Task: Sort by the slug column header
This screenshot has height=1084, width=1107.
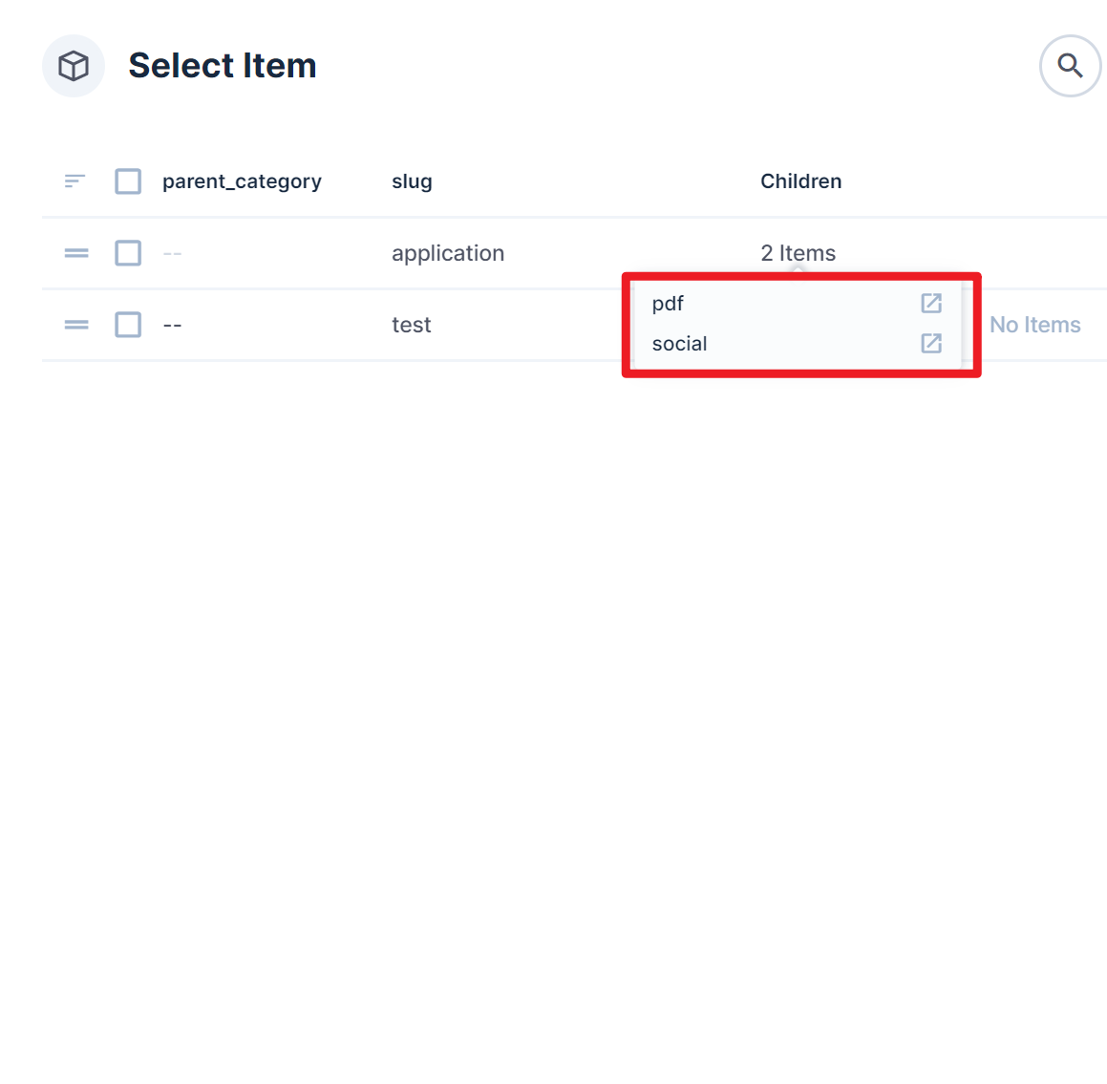Action: (x=411, y=181)
